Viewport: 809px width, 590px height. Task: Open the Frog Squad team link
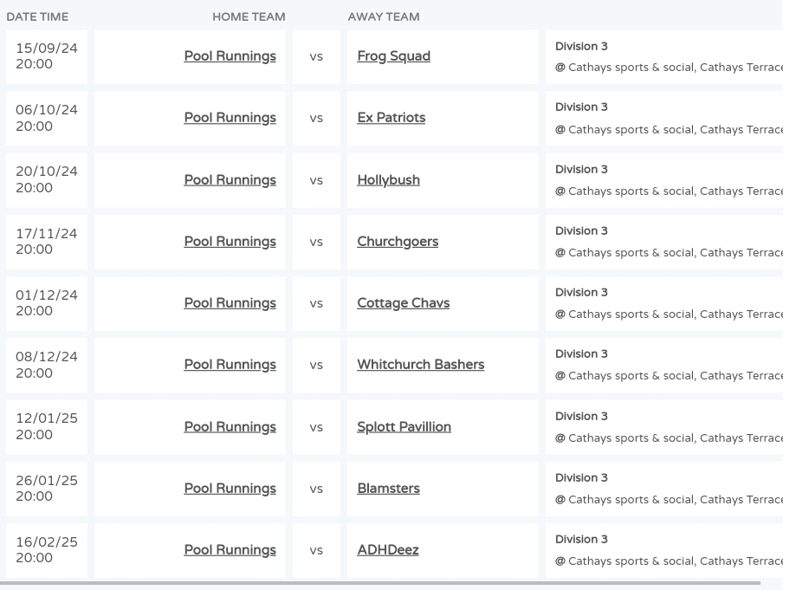[x=393, y=56]
